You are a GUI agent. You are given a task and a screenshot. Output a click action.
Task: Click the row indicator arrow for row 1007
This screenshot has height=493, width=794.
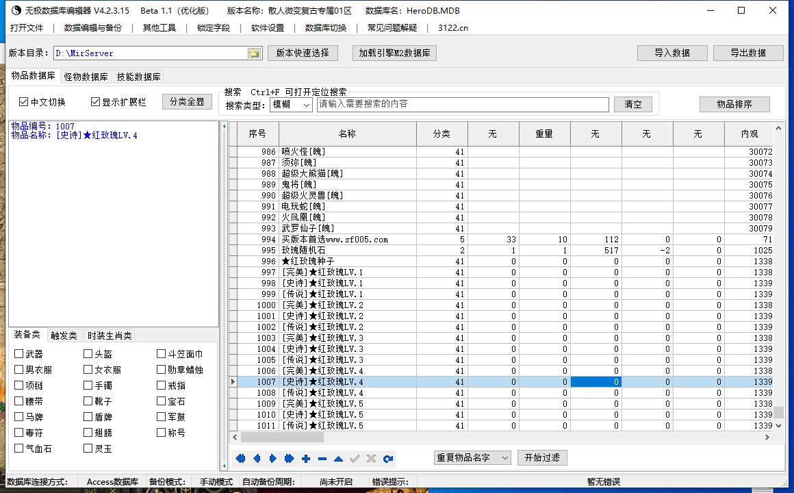pyautogui.click(x=233, y=381)
